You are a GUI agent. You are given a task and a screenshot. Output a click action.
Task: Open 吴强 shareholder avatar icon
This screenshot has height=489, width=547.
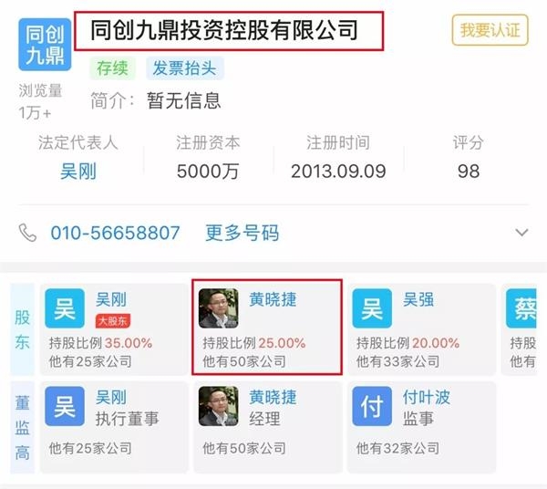click(x=372, y=308)
